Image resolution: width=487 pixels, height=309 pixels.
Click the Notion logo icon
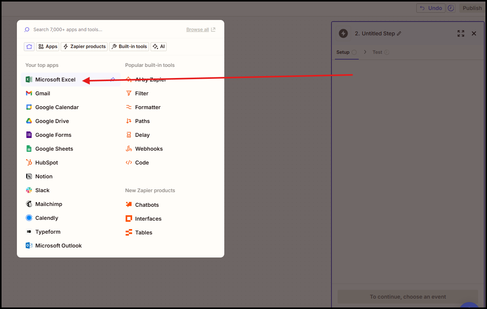click(x=29, y=176)
